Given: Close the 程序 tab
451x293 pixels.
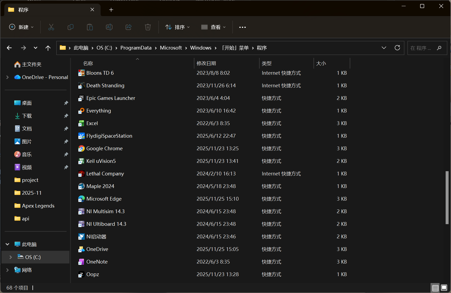Looking at the screenshot, I should point(92,10).
